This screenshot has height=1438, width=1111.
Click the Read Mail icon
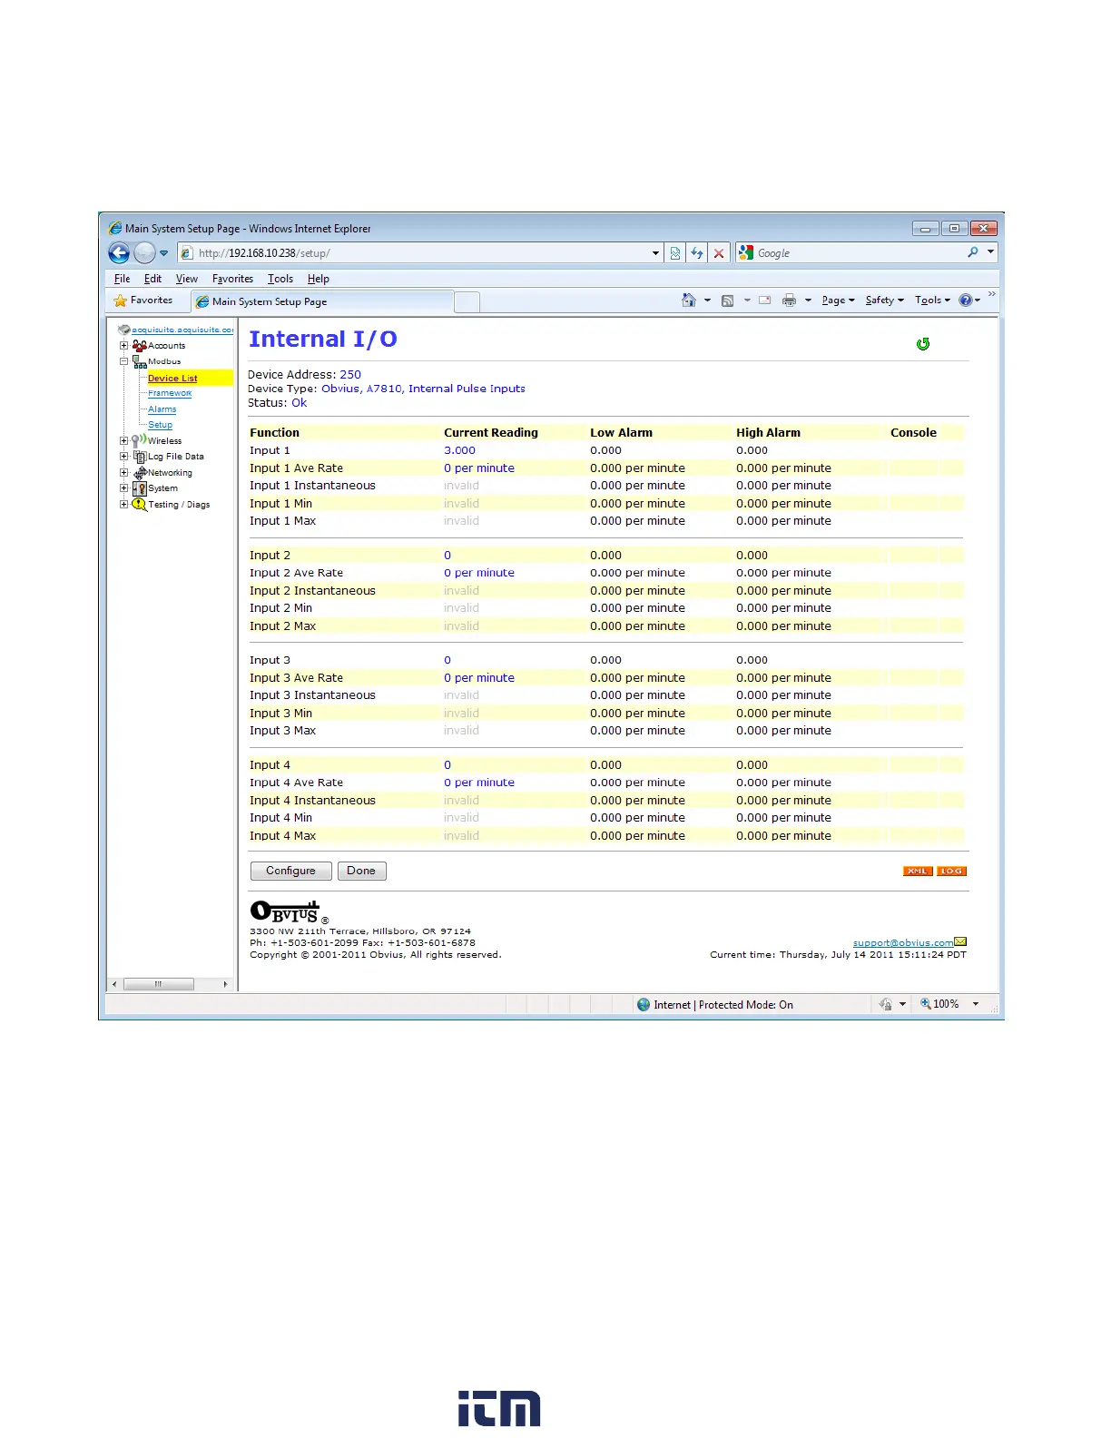pyautogui.click(x=764, y=300)
